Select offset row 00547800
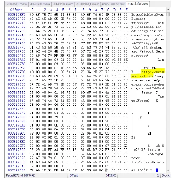The height and width of the screenshot is (178, 172). point(16,84)
